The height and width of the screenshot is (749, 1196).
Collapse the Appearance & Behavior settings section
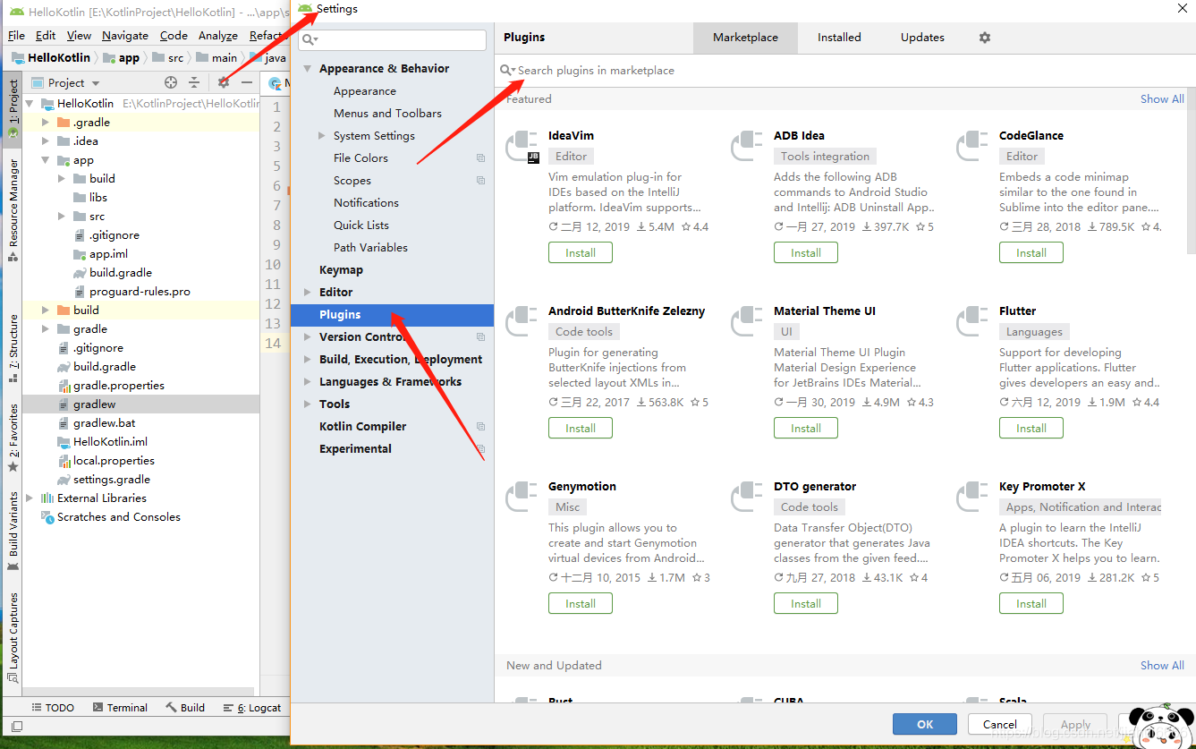(308, 69)
